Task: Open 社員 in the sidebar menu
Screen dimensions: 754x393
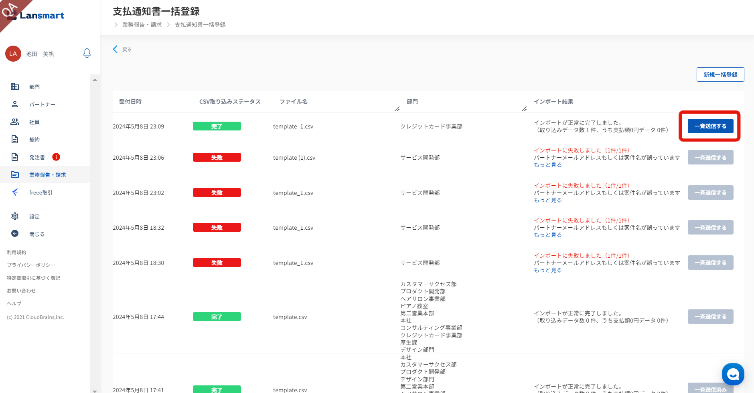Action: click(x=34, y=122)
